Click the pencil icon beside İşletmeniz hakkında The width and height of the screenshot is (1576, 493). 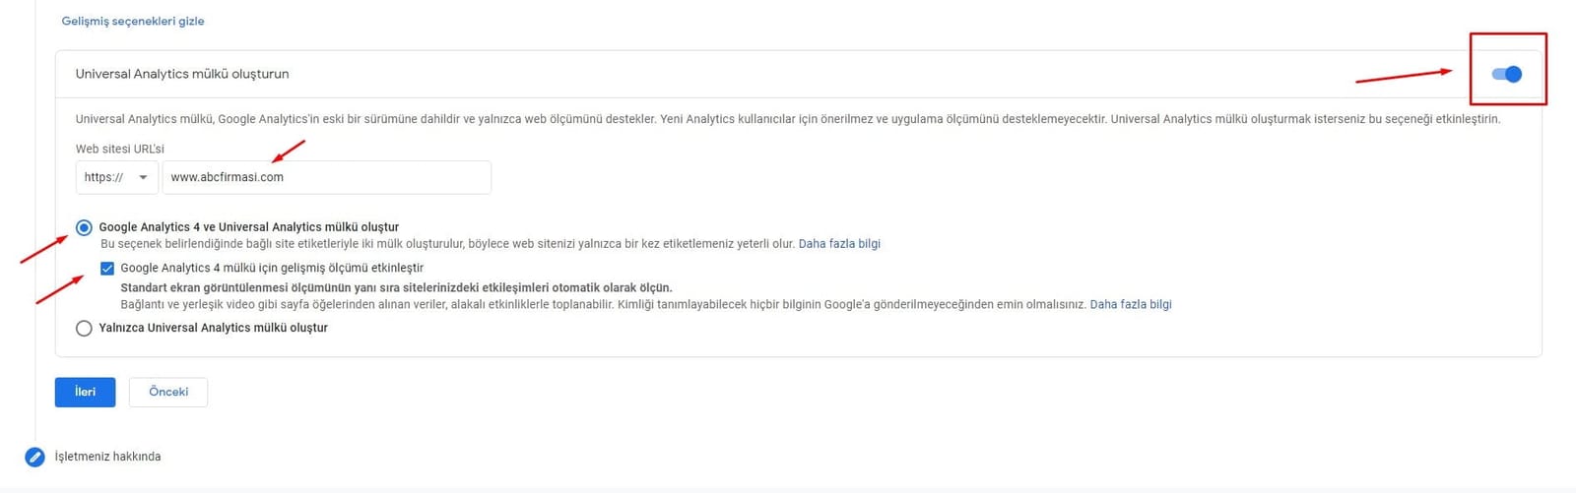click(34, 457)
